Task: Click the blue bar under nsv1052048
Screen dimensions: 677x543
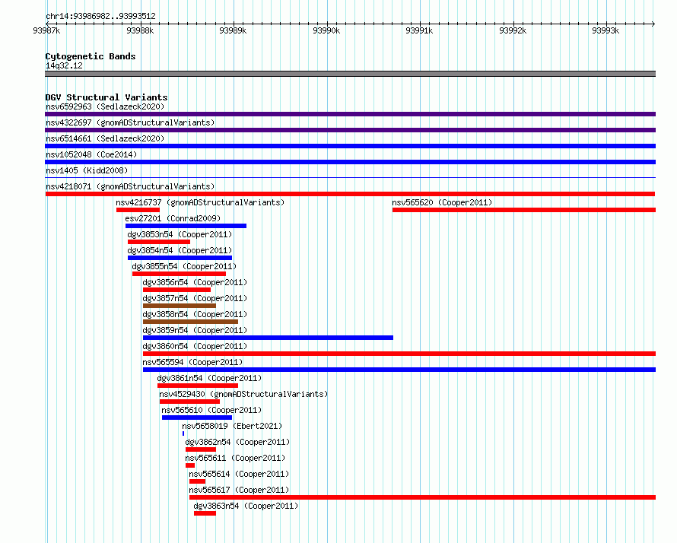Action: 350,162
